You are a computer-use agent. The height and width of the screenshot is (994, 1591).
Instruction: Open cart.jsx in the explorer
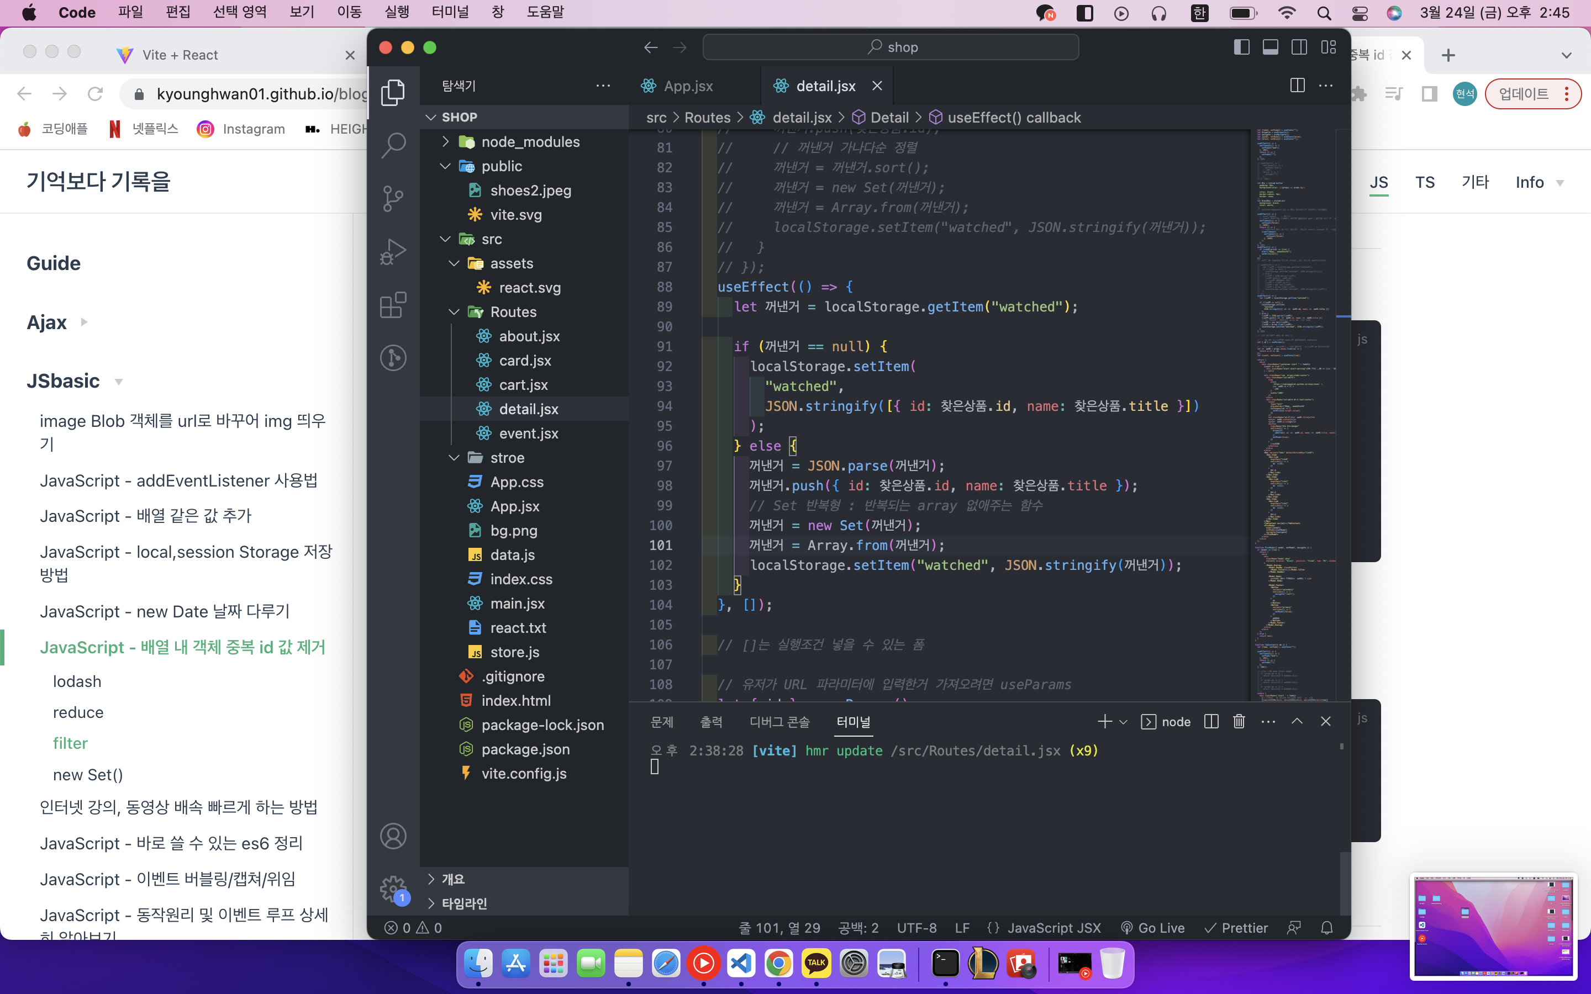pyautogui.click(x=525, y=384)
